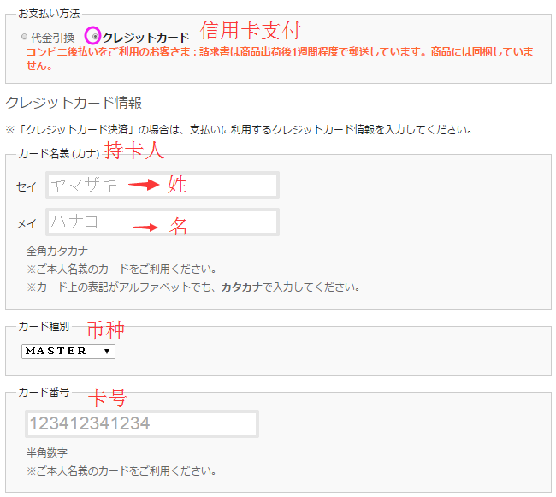Viewport: 556px width, 497px height.
Task: Click the カード名義 (カナ) group label
Action: (x=56, y=155)
